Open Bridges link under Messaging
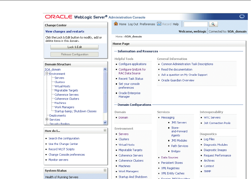Screen dimensions: 251x179 tap(176, 151)
